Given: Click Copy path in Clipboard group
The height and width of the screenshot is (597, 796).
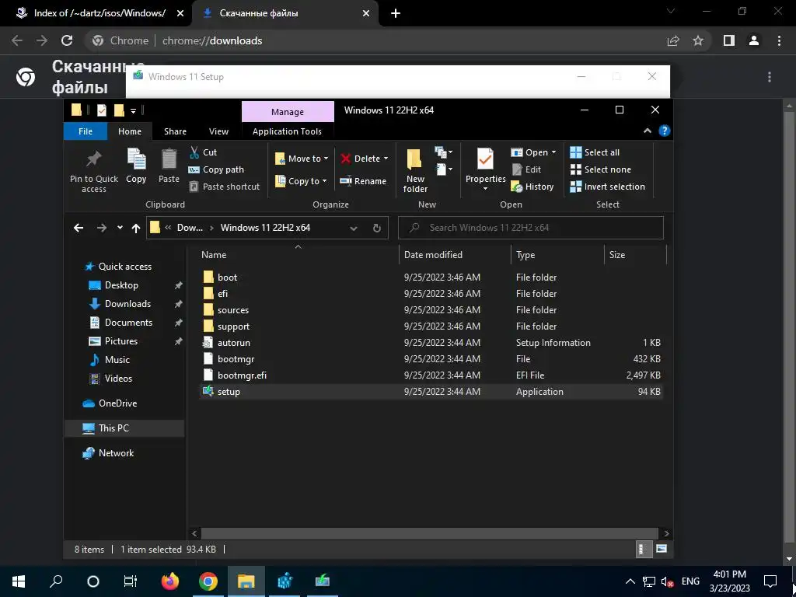Looking at the screenshot, I should [x=216, y=169].
